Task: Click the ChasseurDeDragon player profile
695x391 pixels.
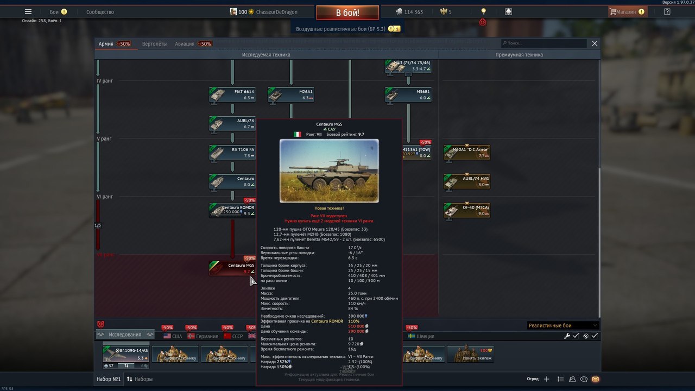Action: click(x=263, y=11)
